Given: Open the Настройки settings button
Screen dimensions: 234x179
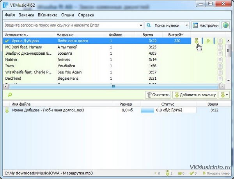Looking at the screenshot, I should tap(206, 25).
